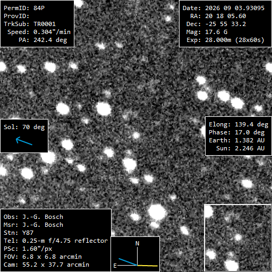Click the Tel: 0.25-m f/4.75 reflector line
This screenshot has height=272, width=272.
(56, 241)
